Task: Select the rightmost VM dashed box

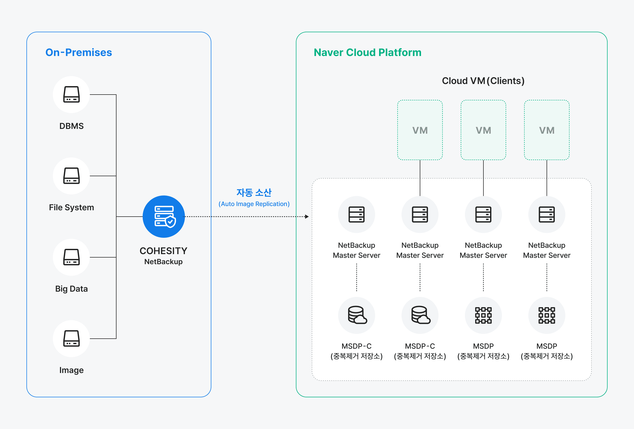Action: click(547, 130)
